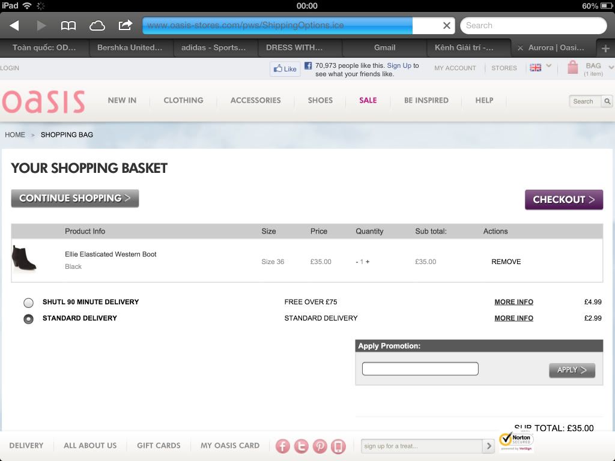Select the Standard Delivery radio button

click(28, 319)
